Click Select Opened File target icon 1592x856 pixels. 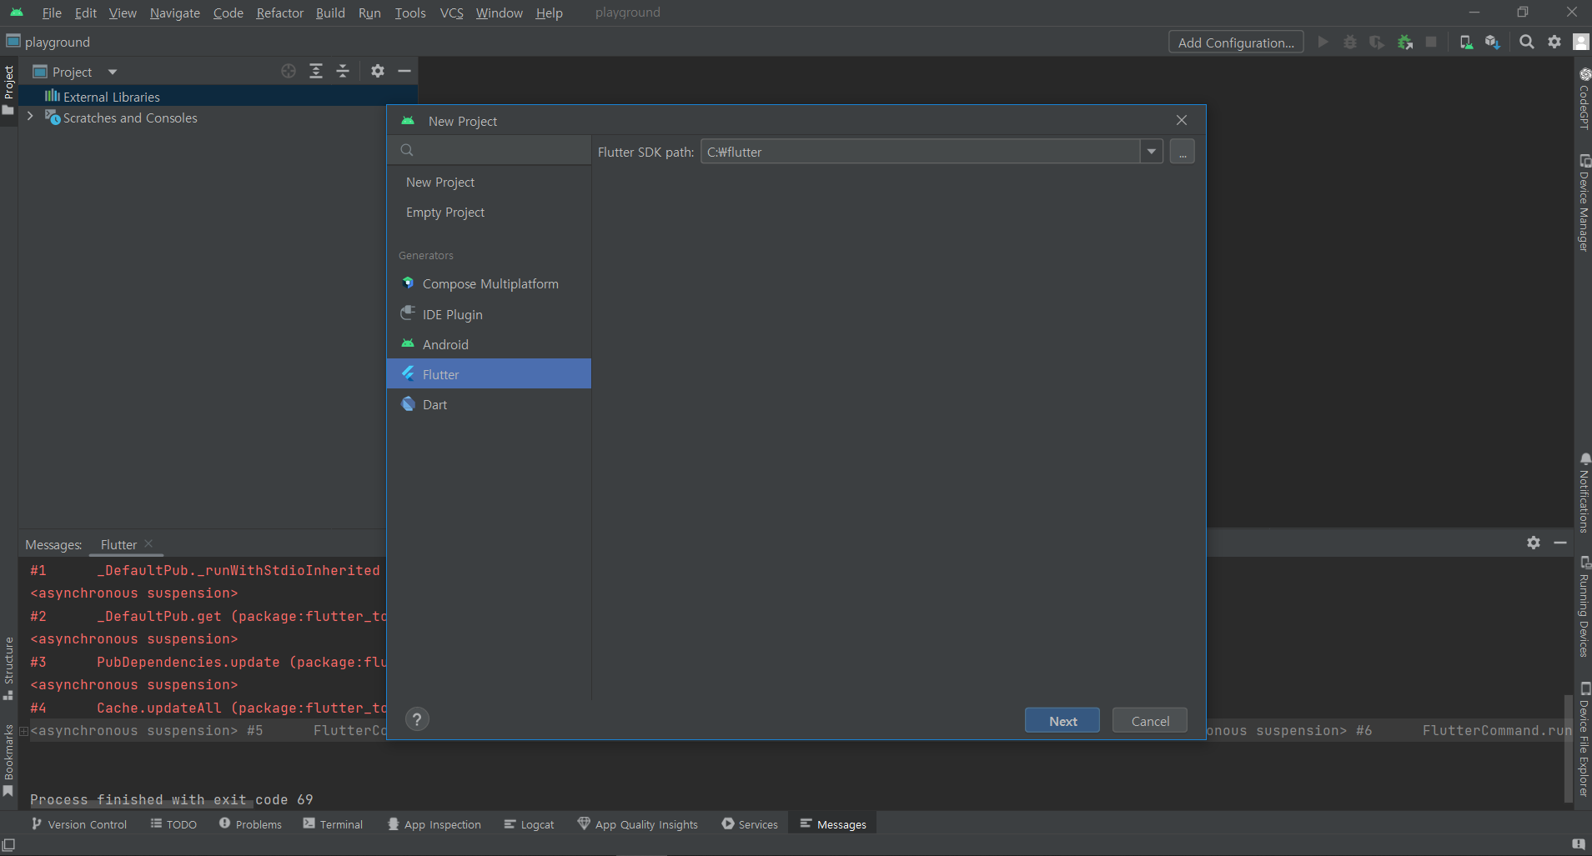point(289,71)
